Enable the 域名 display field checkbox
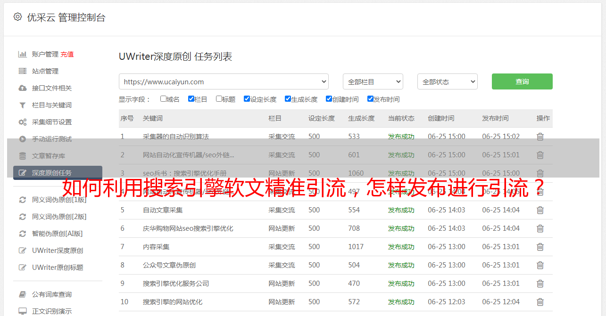Viewport: 606px width, 316px height. click(163, 99)
